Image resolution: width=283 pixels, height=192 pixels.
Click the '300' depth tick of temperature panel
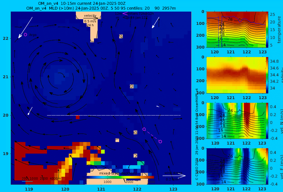pos(200,47)
